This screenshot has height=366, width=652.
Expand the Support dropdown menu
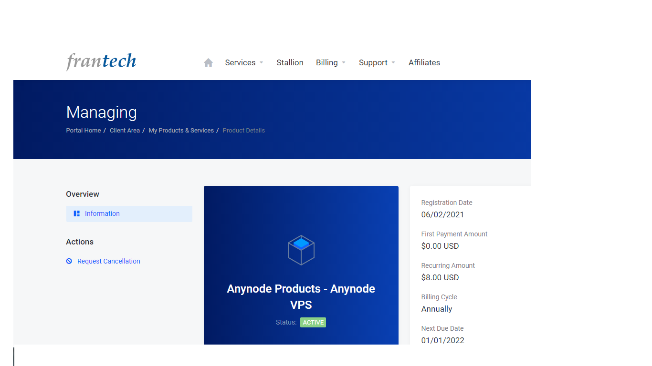click(377, 62)
